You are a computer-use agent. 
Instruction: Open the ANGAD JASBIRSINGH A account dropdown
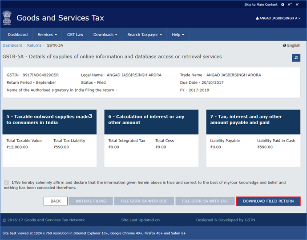[x=278, y=18]
